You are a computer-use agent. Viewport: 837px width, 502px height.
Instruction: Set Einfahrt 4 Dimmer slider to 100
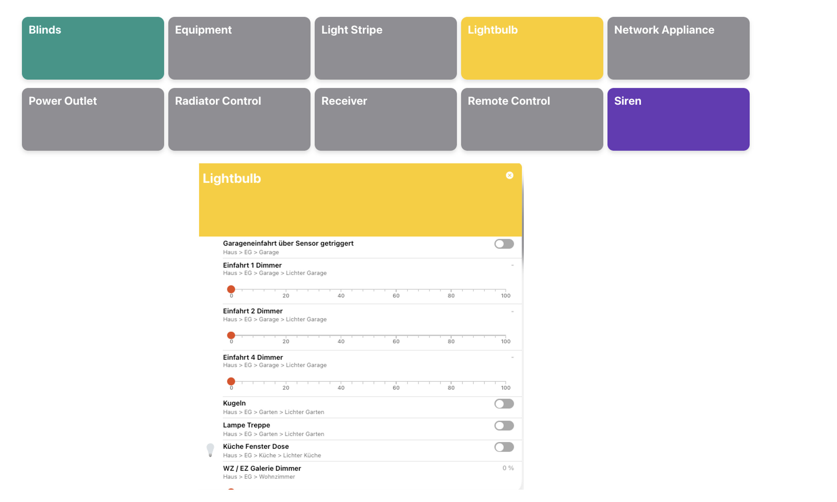(505, 382)
